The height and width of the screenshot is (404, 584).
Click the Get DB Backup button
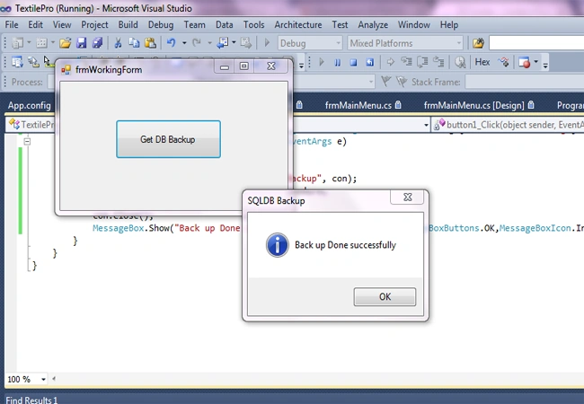[168, 139]
